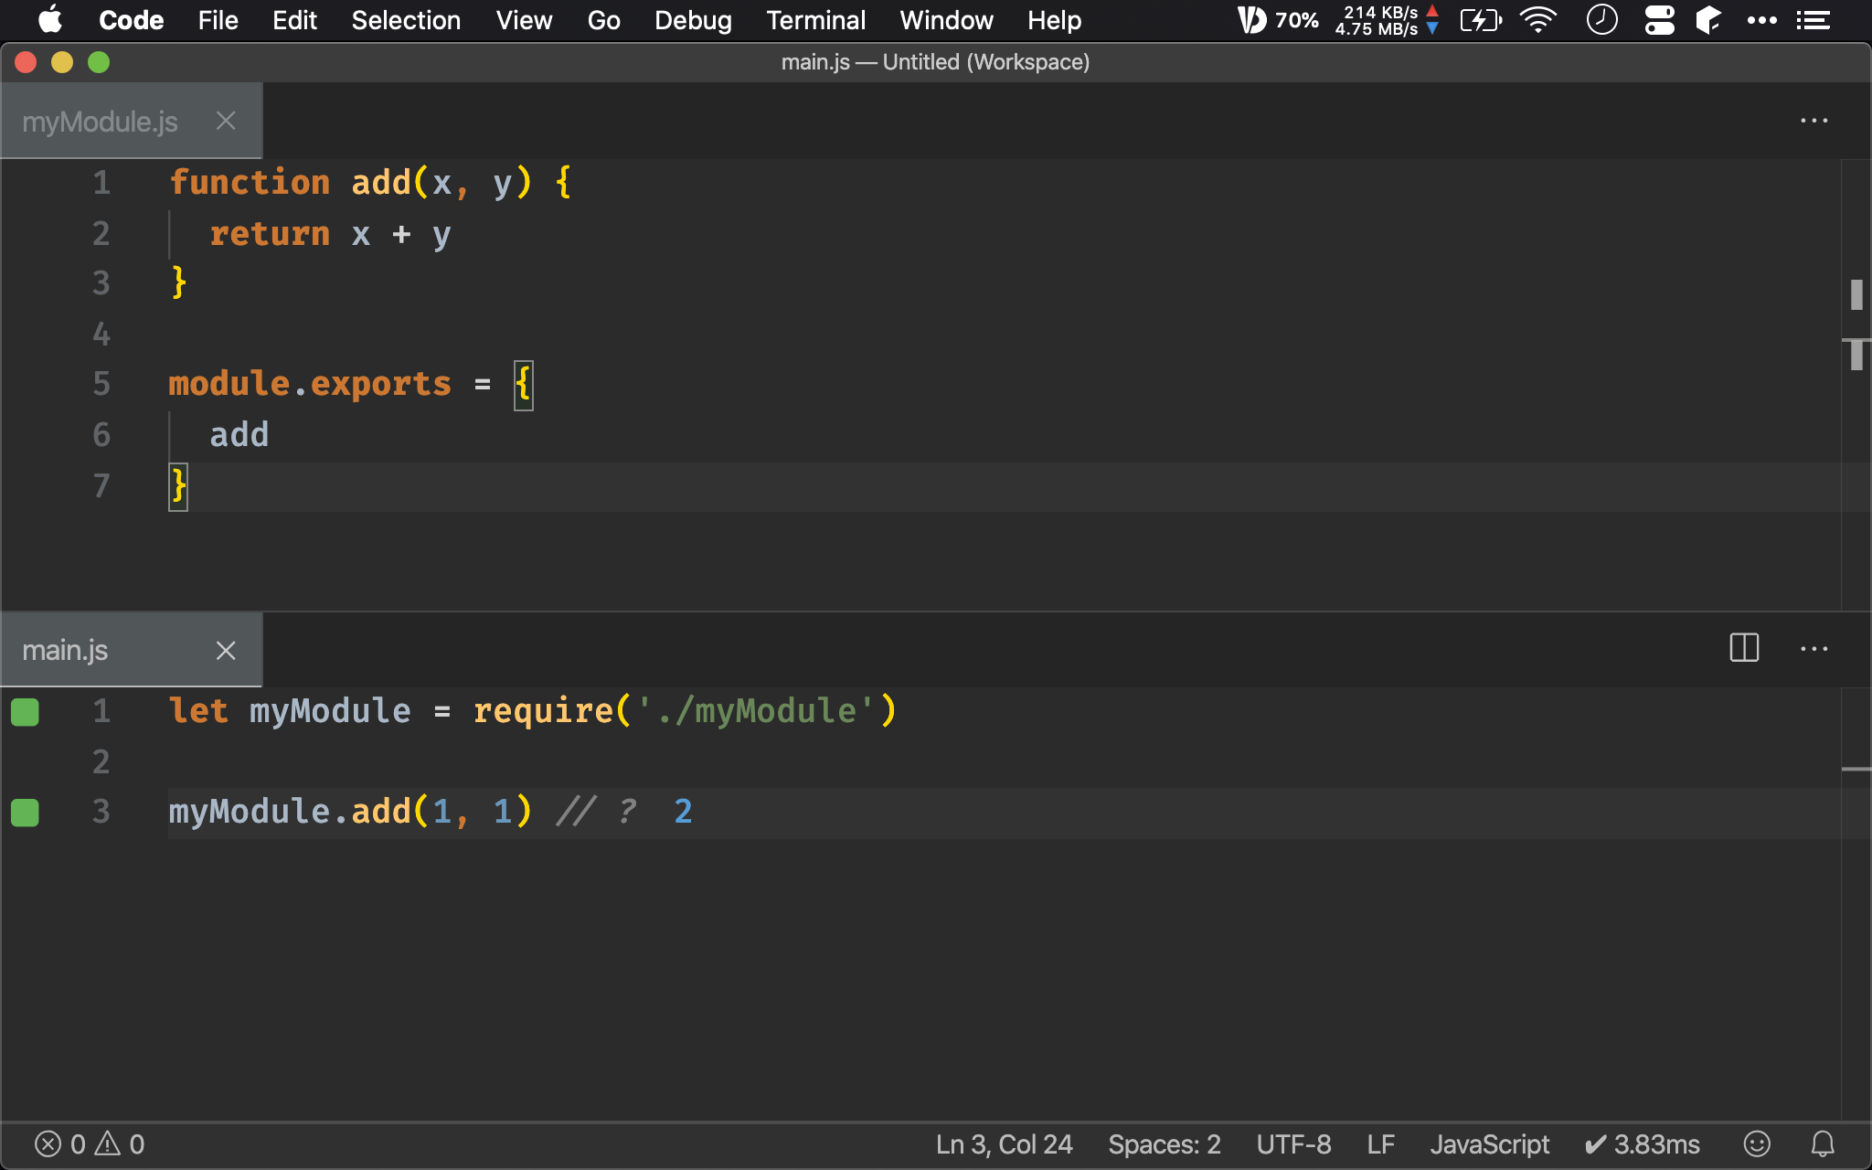The height and width of the screenshot is (1170, 1872).
Task: Click errors and warnings count in status bar
Action: (x=90, y=1143)
